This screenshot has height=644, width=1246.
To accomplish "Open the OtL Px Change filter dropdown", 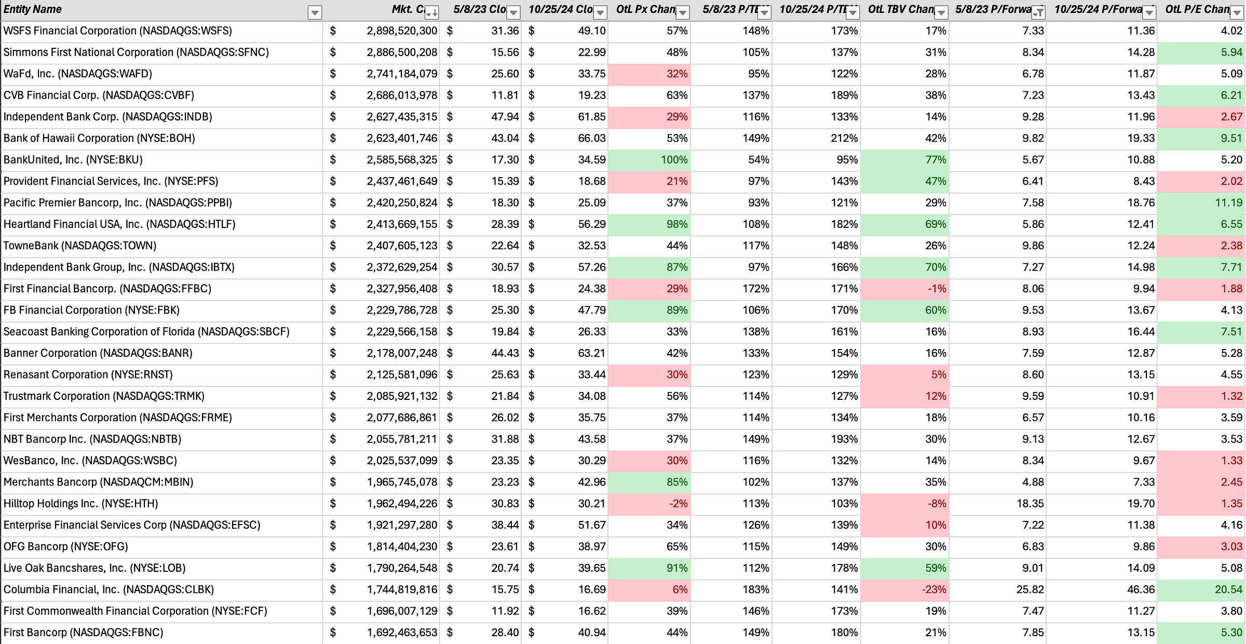I will coord(683,12).
